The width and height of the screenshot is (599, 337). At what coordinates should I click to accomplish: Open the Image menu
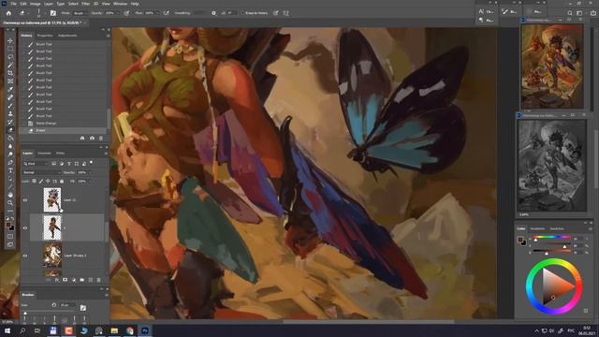(x=36, y=4)
